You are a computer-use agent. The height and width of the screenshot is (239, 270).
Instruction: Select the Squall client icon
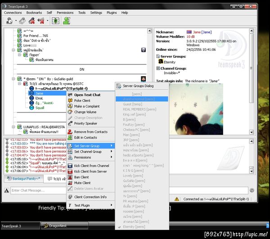click(31, 108)
